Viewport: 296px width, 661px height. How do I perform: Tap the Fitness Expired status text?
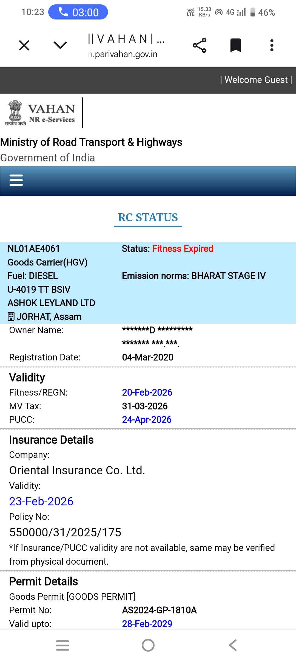[183, 249]
